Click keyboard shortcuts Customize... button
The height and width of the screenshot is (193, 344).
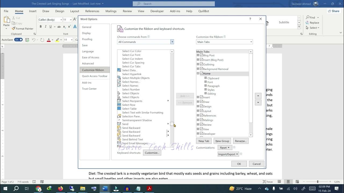click(152, 153)
